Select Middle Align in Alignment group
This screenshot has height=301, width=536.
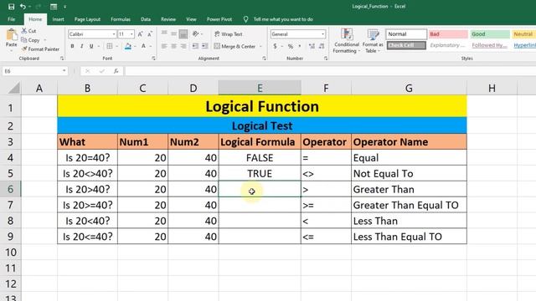[173, 33]
